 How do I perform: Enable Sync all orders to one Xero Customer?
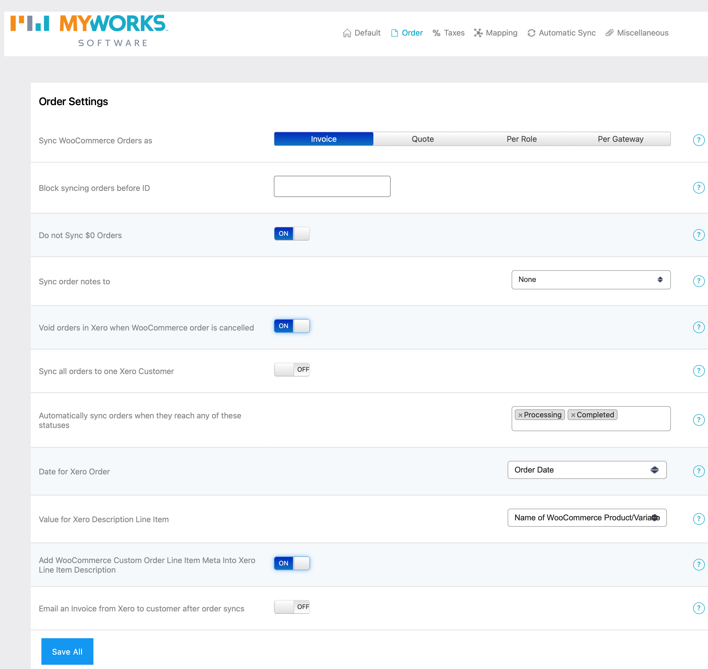pyautogui.click(x=292, y=370)
